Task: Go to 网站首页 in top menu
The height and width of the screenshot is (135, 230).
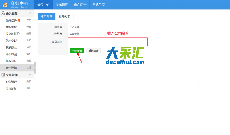Action: (x=99, y=5)
